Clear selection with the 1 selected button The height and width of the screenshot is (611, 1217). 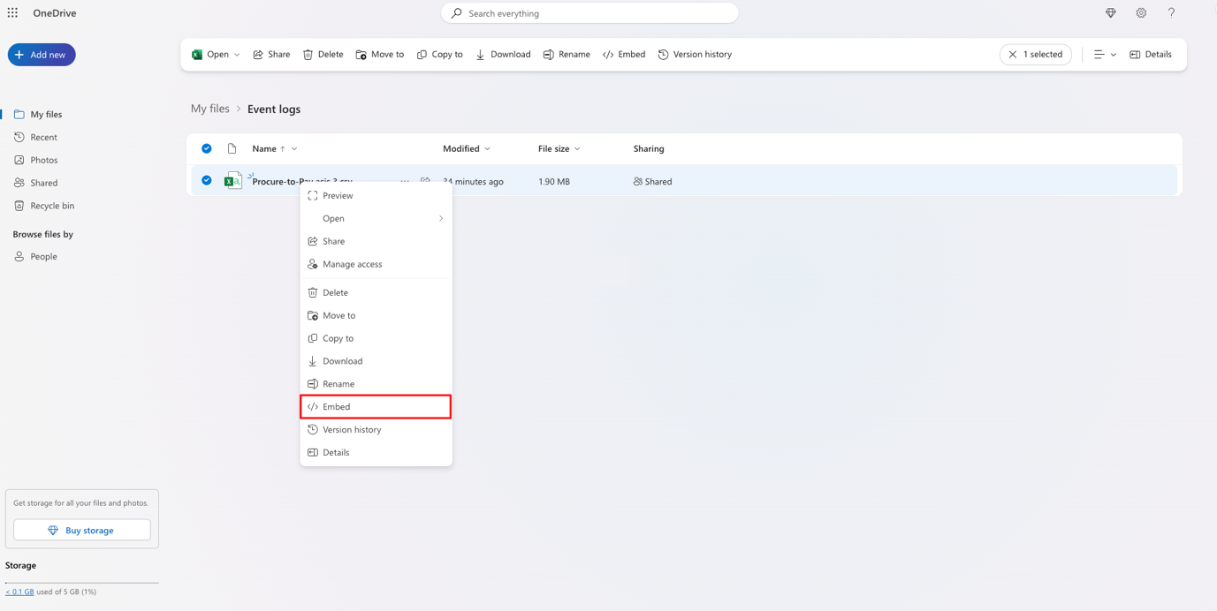(1035, 55)
